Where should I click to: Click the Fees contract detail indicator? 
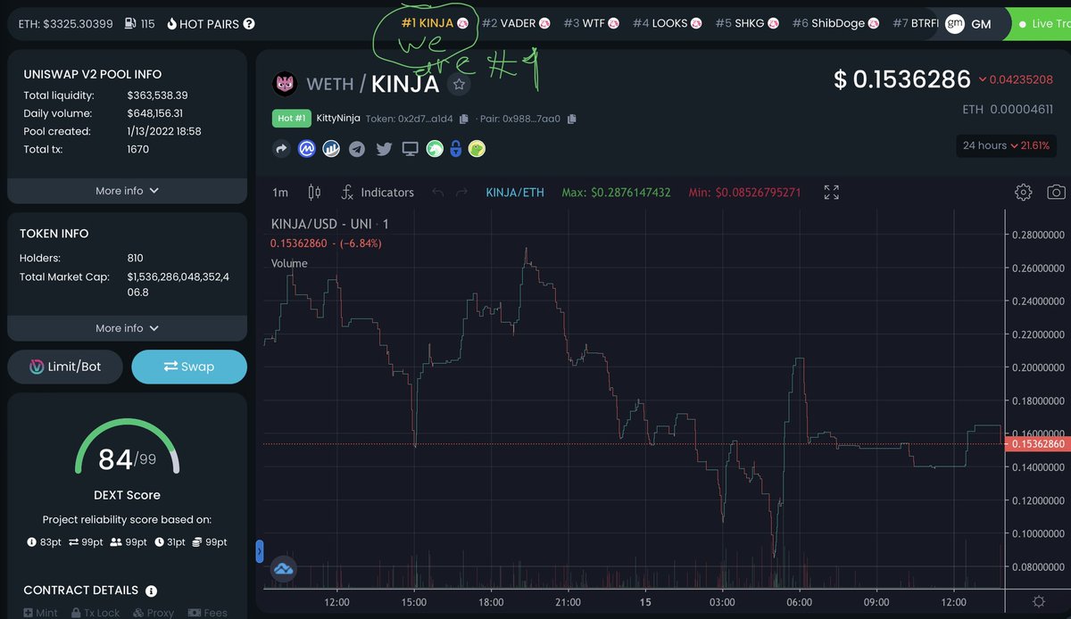tap(207, 613)
